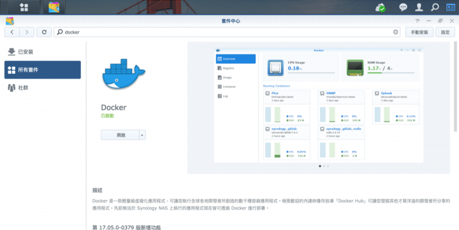Select the first screenshot carousel dot
Viewport: 459px width, 230px height.
(x=319, y=166)
